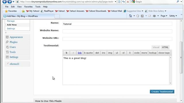Click the address bar URL field
Viewport: 184px width, 103px height.
pyautogui.click(x=67, y=2)
